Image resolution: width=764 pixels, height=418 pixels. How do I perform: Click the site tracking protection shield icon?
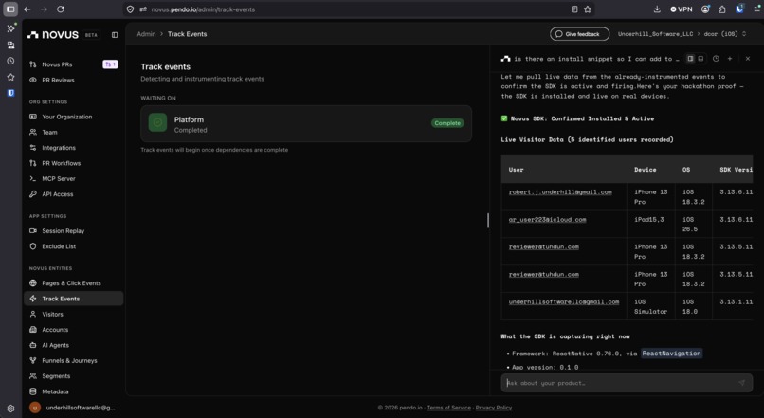coord(130,9)
